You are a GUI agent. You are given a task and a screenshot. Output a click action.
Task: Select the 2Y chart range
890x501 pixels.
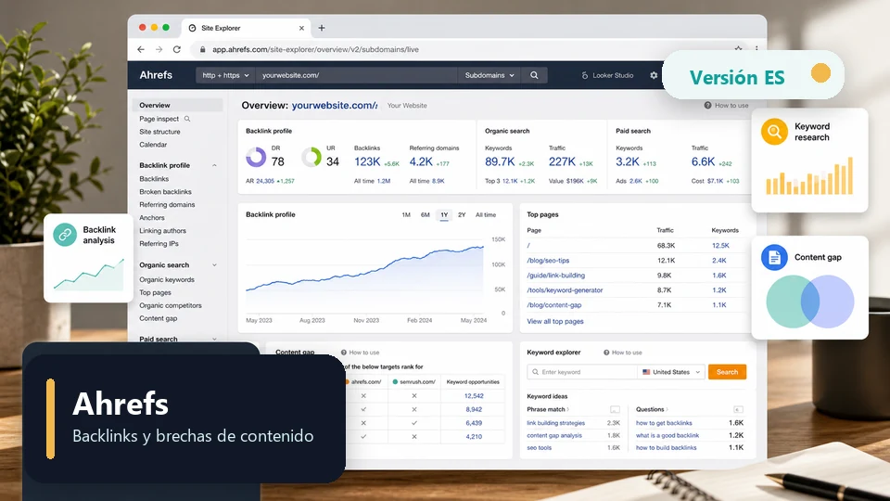point(462,214)
